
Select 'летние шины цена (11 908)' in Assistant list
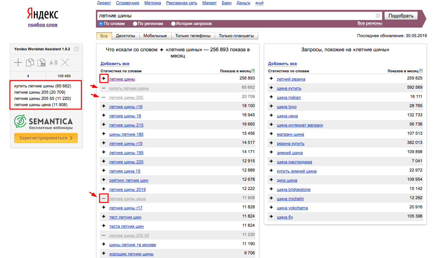tap(41, 105)
